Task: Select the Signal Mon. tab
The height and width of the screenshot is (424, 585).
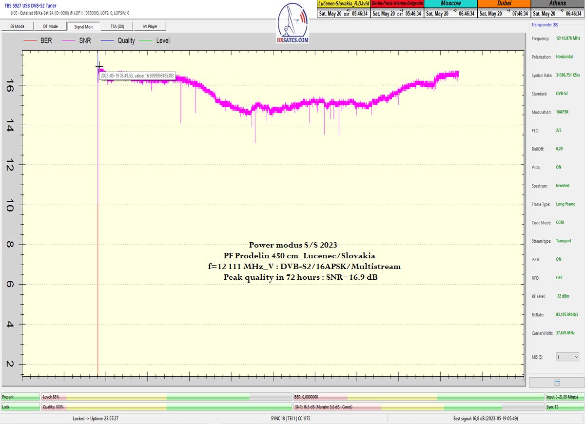Action: (x=84, y=26)
